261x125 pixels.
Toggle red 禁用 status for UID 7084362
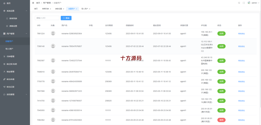point(221,120)
